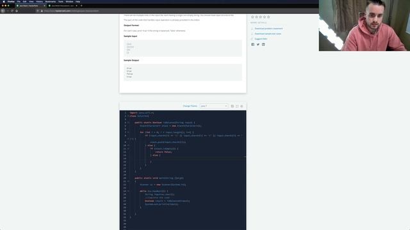Close the first browser tab
The image size is (410, 230).
[44, 6]
